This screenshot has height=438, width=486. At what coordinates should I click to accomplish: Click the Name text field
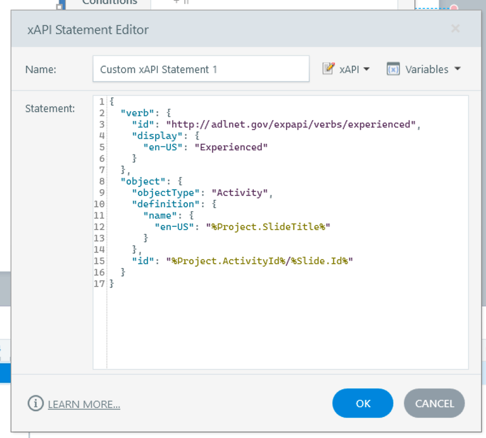[x=200, y=69]
